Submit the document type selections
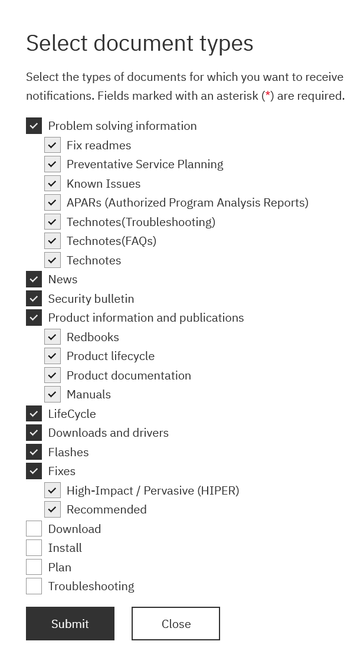 70,624
